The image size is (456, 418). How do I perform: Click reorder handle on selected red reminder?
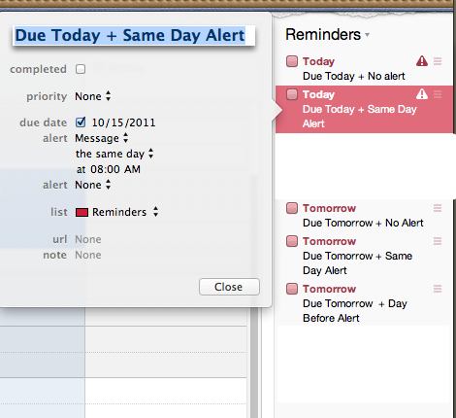[438, 94]
